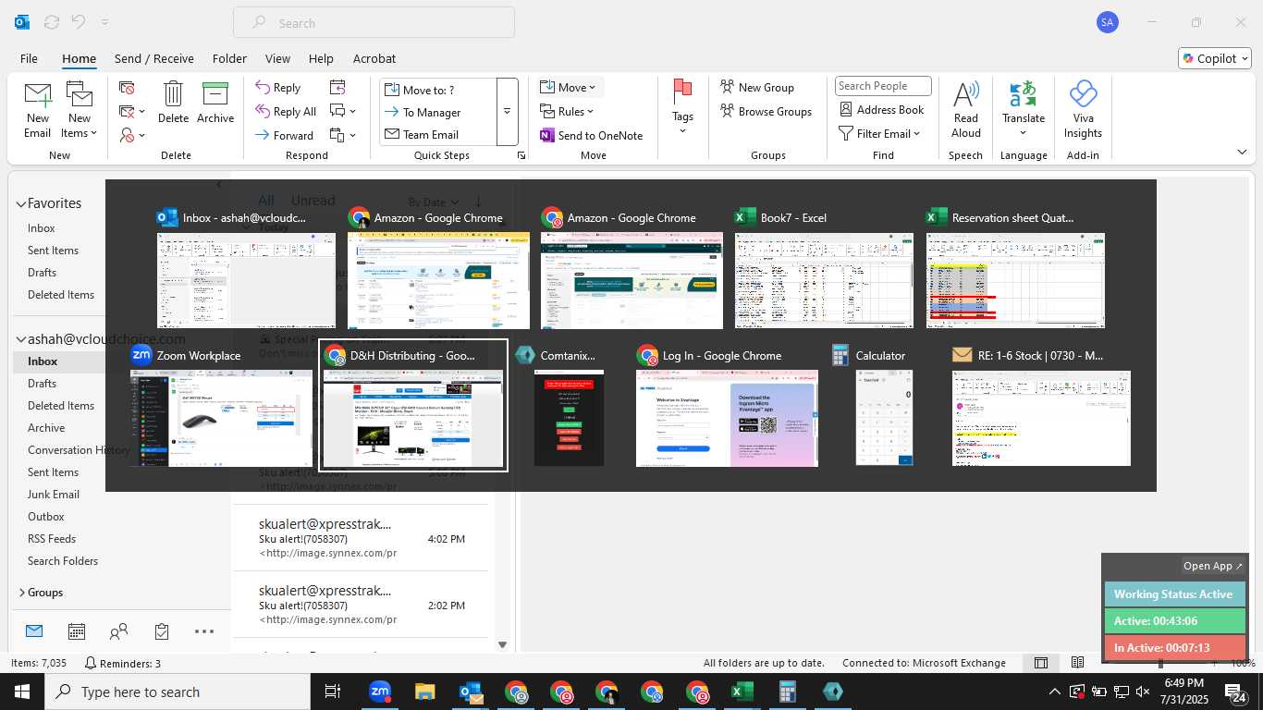Viewport: 1263px width, 710px height.
Task: Select the Search Folders item
Action: pyautogui.click(x=63, y=561)
